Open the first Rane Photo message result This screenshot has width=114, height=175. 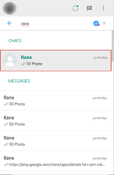click(56, 101)
